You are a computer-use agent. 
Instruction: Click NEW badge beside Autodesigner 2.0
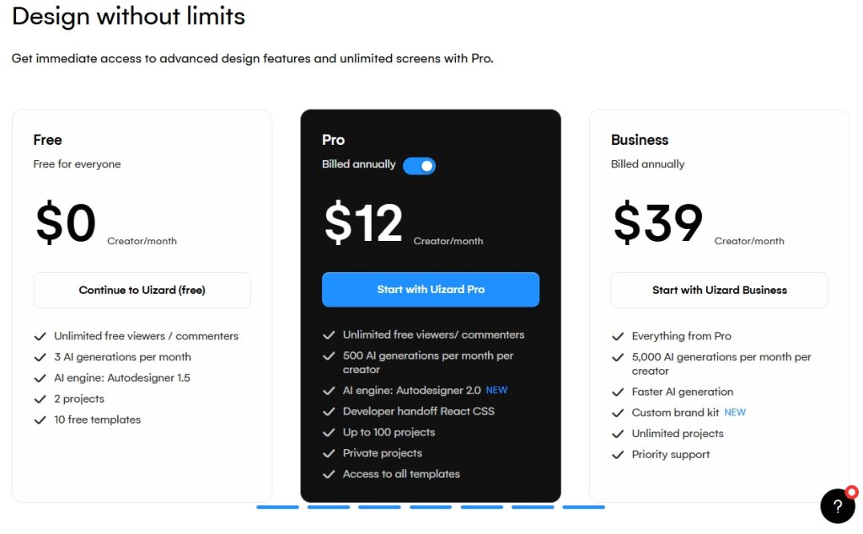pos(496,390)
